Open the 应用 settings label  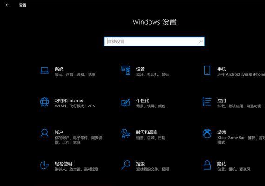pyautogui.click(x=222, y=101)
